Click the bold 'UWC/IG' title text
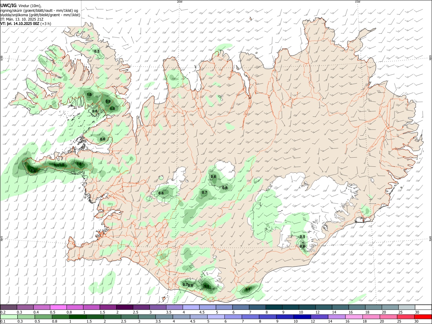432x324 pixels. [8, 5]
